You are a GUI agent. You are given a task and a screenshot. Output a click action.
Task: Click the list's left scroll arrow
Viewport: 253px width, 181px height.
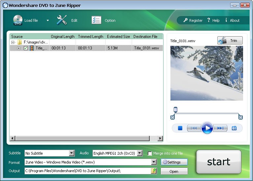point(13,138)
